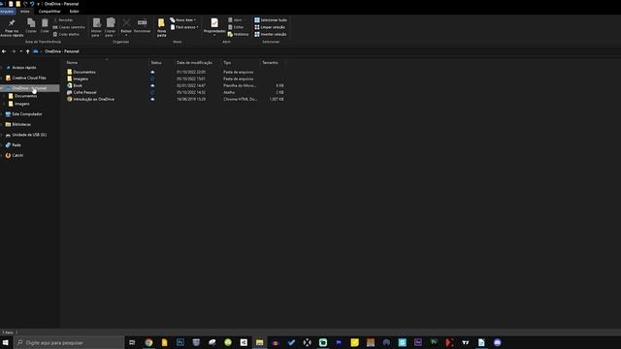
Task: Open the yellow Sticky Notes taskbar icon
Action: click(354, 342)
